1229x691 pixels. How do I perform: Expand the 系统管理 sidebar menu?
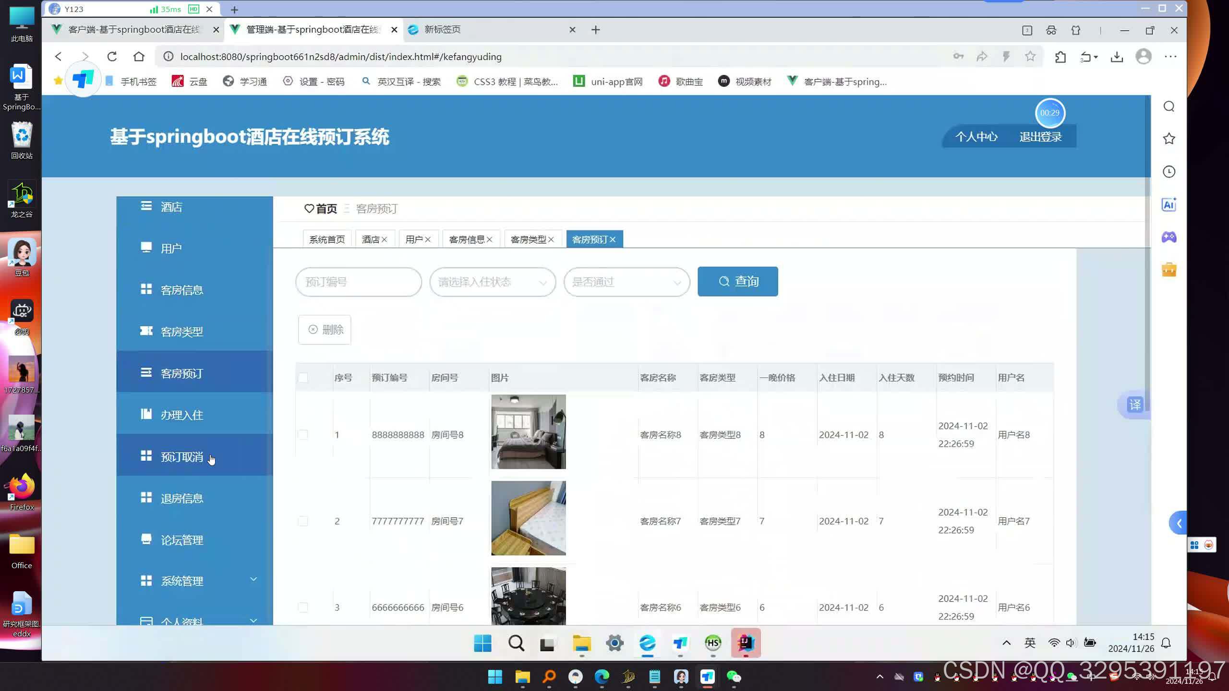194,581
